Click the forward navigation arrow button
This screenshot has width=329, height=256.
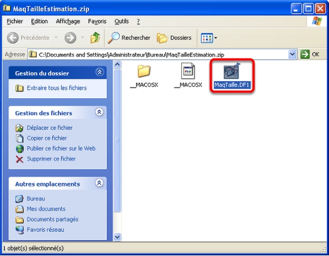pyautogui.click(x=70, y=38)
